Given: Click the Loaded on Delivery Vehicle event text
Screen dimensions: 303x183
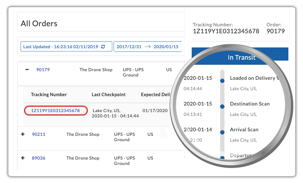Looking at the screenshot, I should pyautogui.click(x=254, y=78).
